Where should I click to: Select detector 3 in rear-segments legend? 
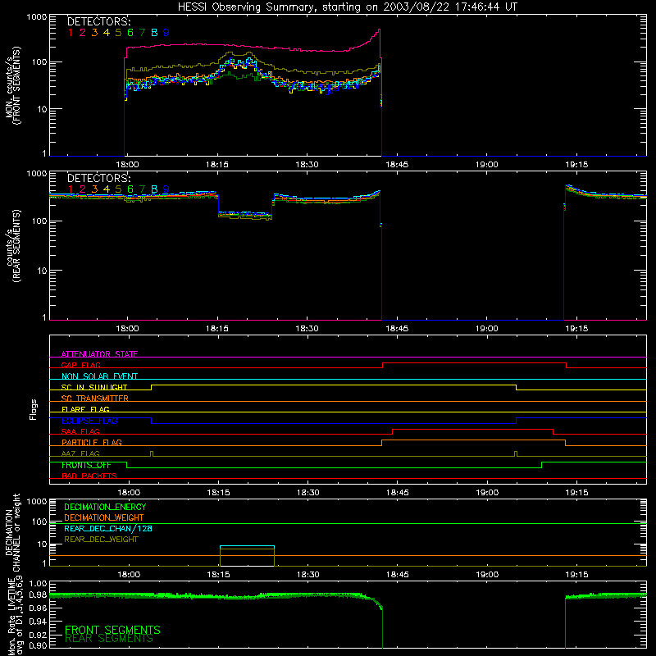94,189
